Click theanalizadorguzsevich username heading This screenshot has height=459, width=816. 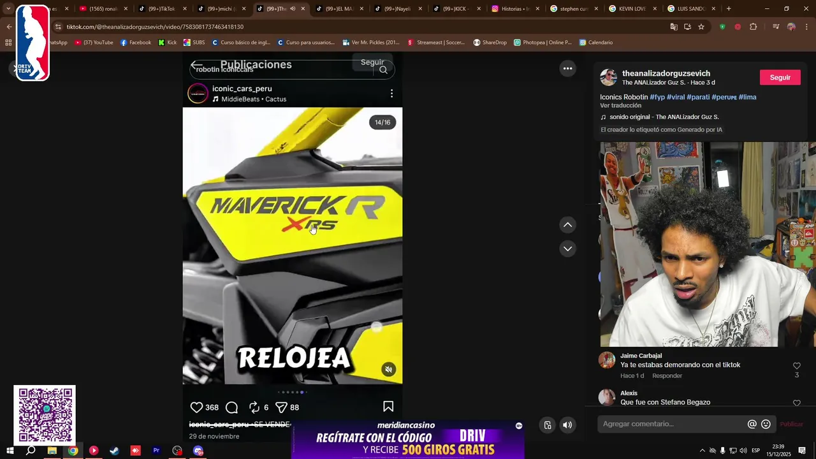coord(666,73)
